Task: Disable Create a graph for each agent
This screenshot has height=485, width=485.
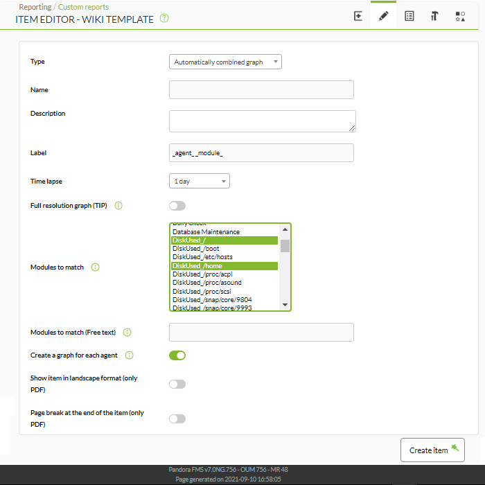Action: 177,355
